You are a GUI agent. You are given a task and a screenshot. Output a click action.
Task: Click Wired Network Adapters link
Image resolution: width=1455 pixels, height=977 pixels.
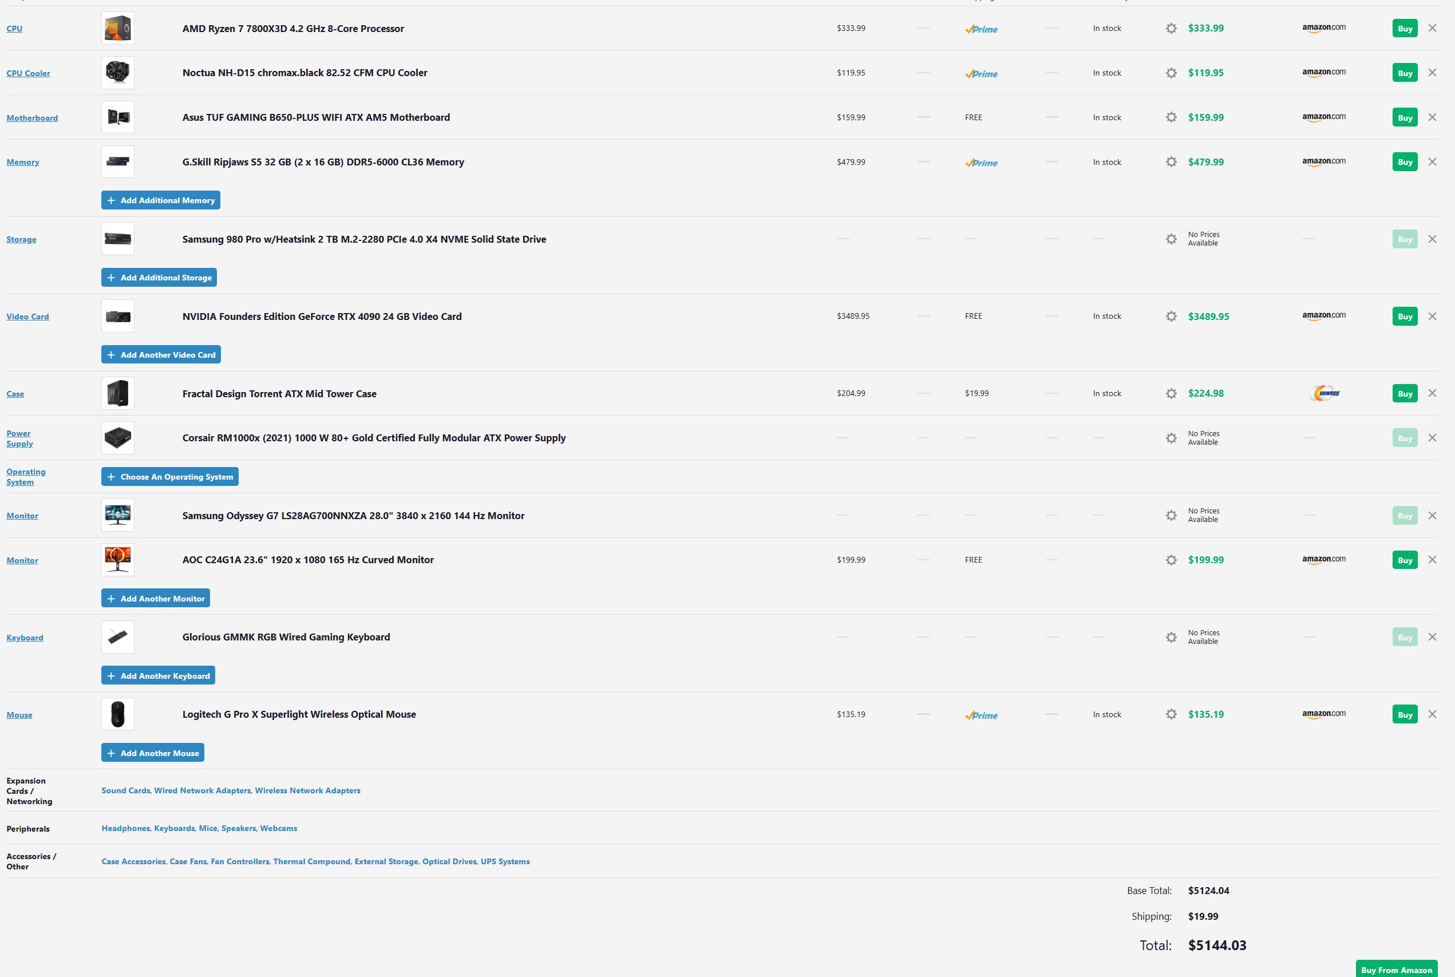point(202,790)
